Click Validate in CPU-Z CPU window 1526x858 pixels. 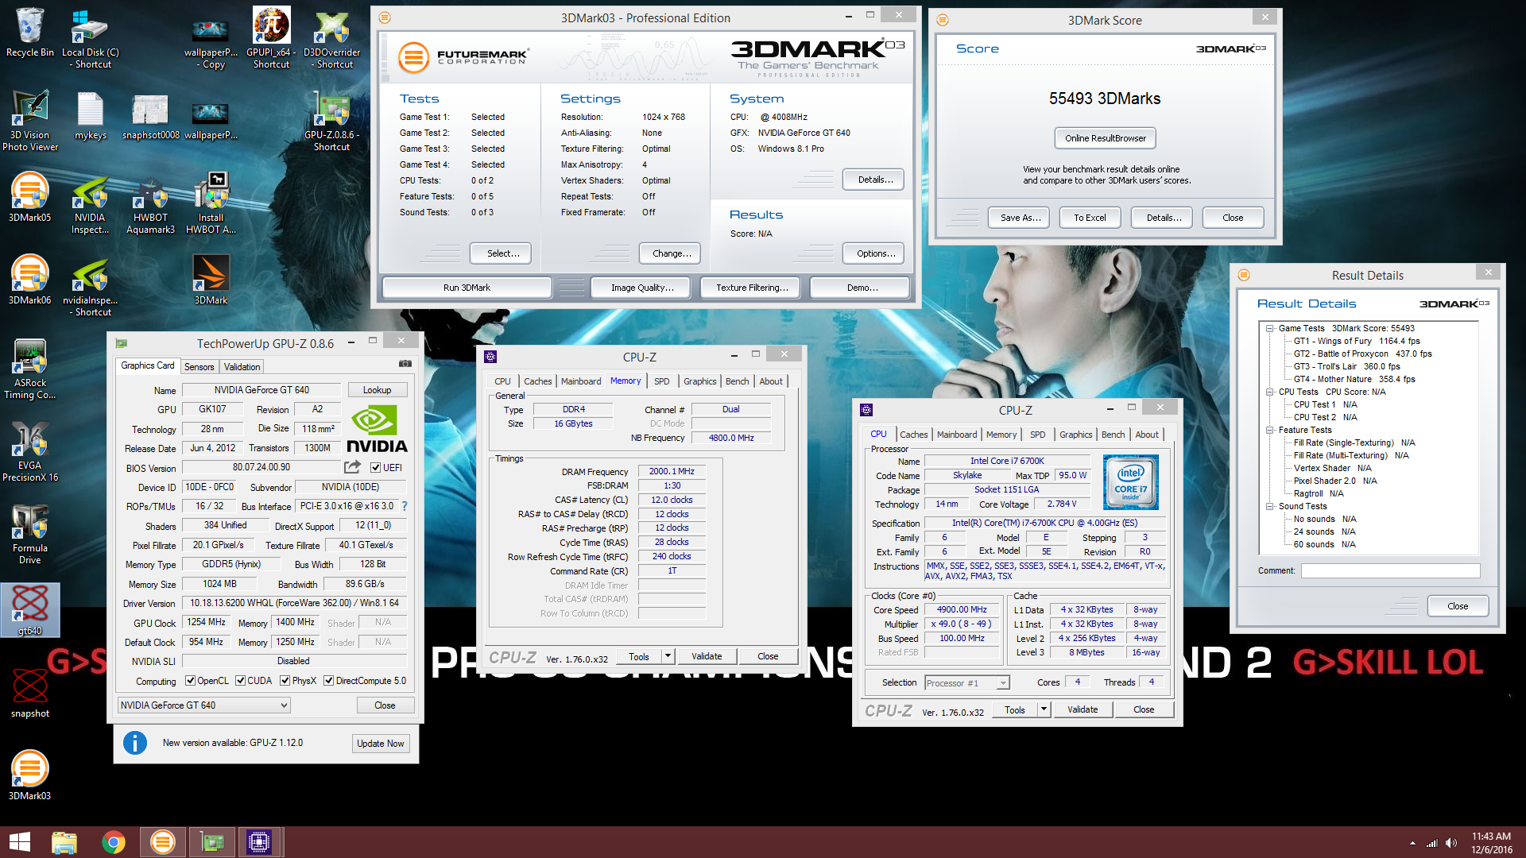tap(1083, 709)
